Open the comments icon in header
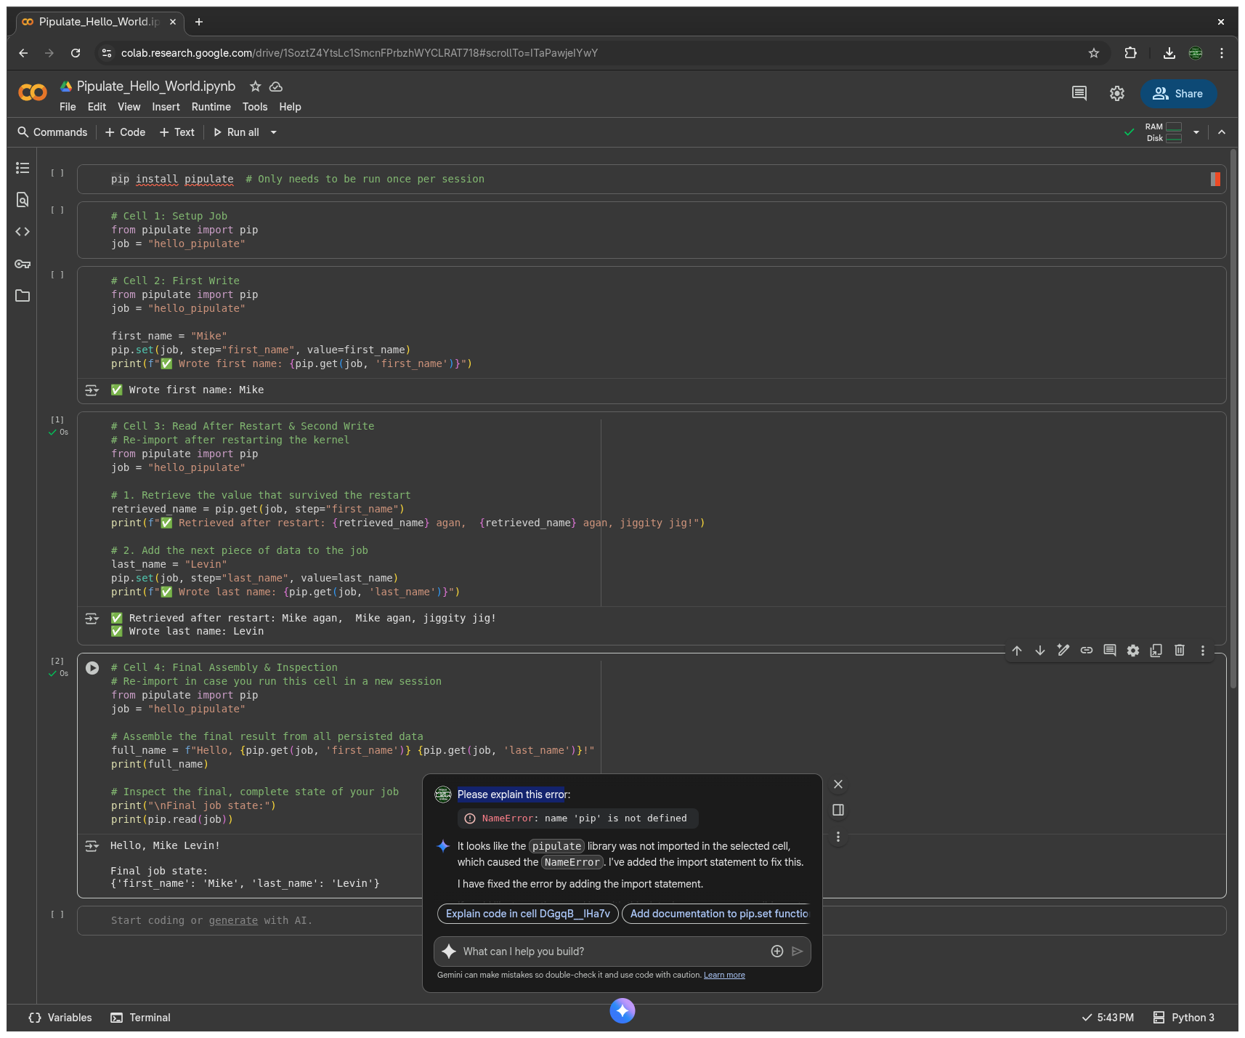The height and width of the screenshot is (1038, 1245). pyautogui.click(x=1079, y=93)
